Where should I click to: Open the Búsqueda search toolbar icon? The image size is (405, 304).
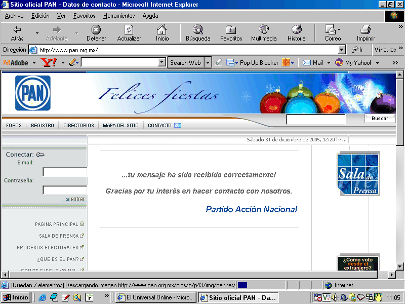198,30
